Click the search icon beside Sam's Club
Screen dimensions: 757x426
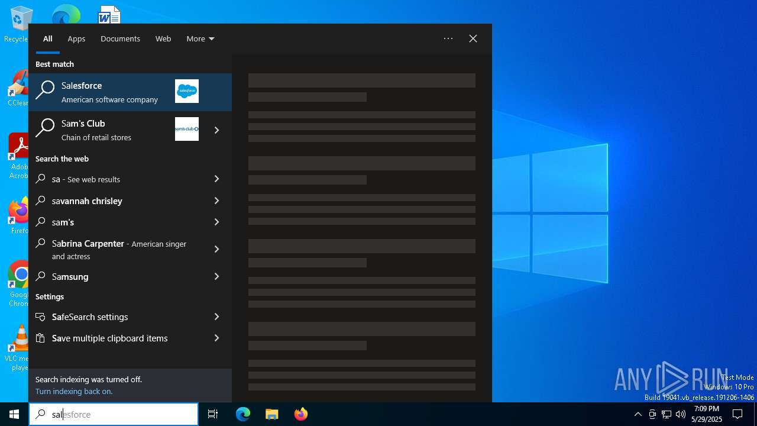pyautogui.click(x=45, y=128)
